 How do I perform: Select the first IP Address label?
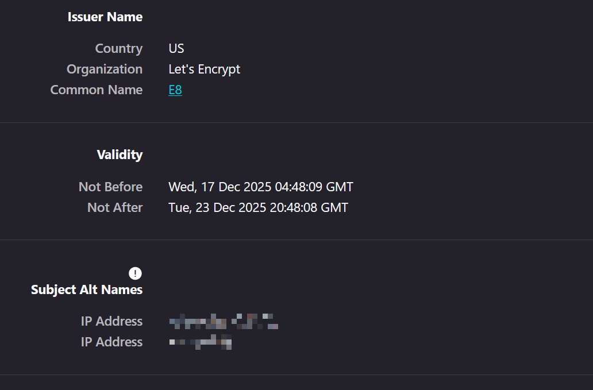(111, 322)
